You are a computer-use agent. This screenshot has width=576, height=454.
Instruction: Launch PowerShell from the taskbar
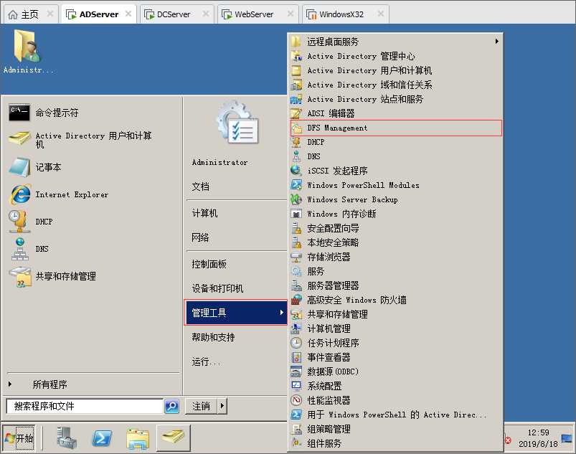click(102, 438)
